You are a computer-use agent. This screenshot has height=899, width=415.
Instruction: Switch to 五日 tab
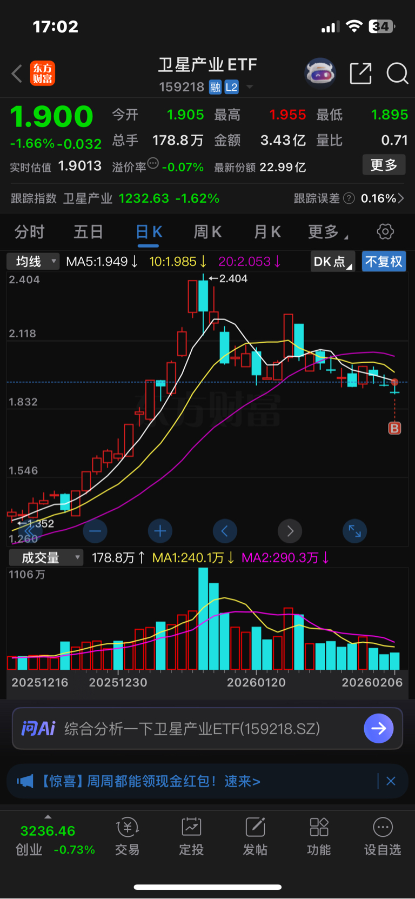click(x=88, y=232)
